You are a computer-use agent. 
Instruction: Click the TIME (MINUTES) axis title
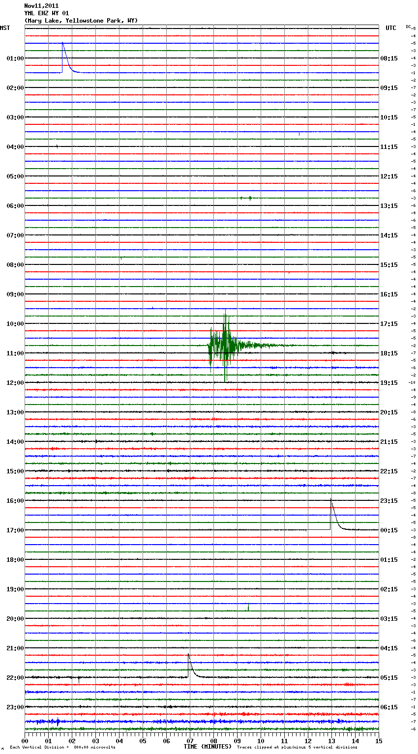pos(208,747)
